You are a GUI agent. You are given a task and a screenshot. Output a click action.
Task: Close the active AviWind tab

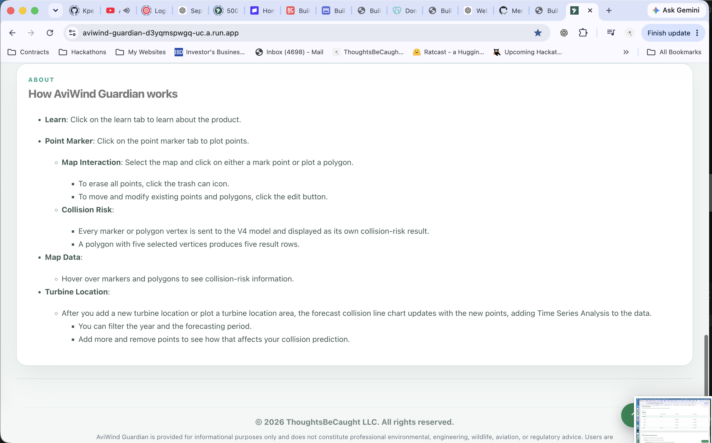(590, 10)
